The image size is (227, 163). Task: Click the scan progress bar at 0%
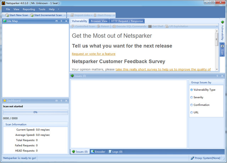click(x=35, y=112)
